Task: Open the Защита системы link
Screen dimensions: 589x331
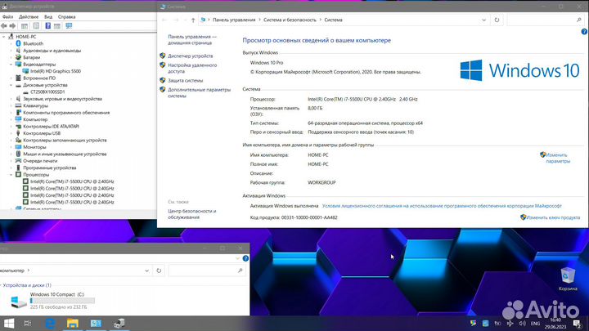Action: 185,81
